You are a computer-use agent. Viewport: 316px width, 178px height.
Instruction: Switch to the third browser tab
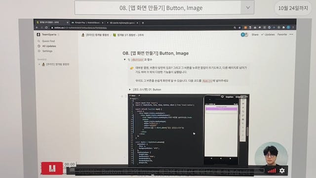(122, 23)
